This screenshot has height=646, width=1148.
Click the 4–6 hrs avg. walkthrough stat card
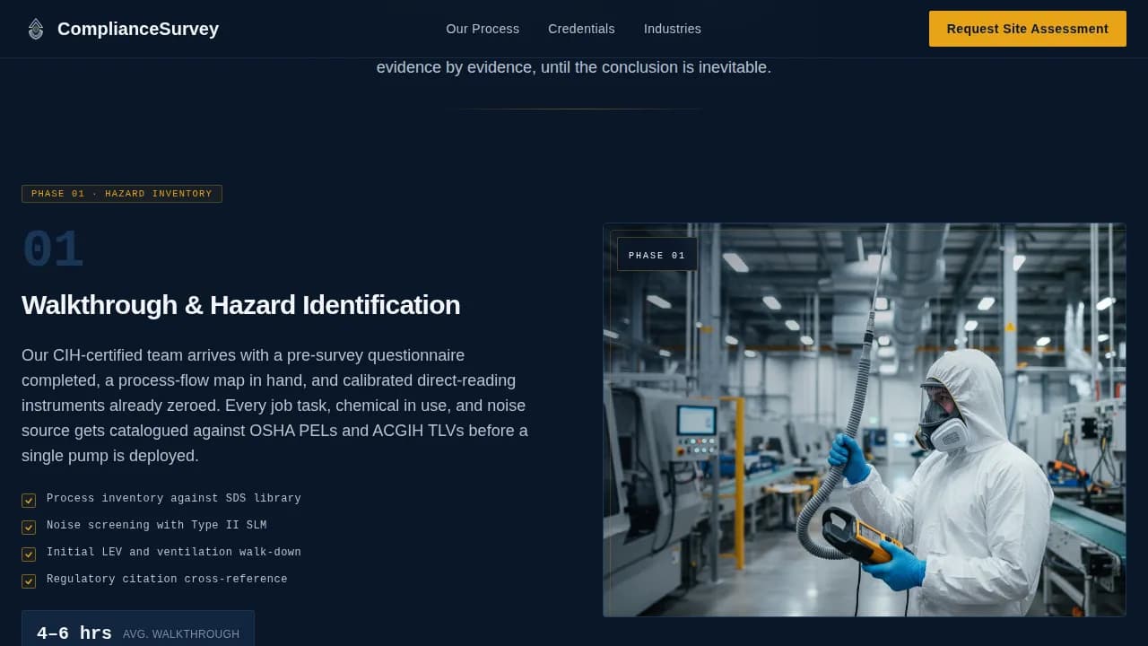[x=137, y=631]
